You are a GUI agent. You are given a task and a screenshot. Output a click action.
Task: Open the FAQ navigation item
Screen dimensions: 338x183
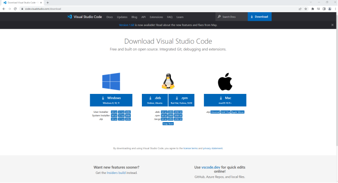point(169,17)
